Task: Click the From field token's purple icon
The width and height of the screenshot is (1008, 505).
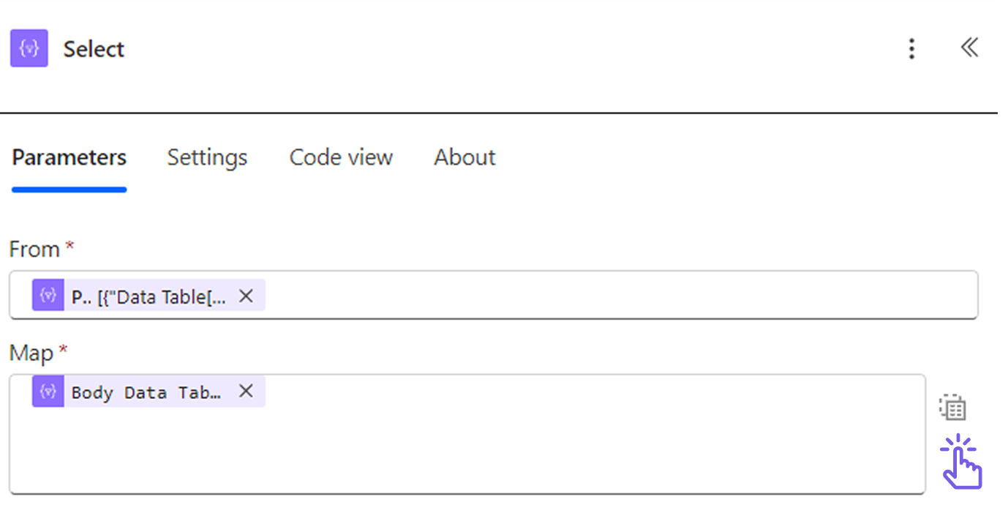Action: [48, 296]
